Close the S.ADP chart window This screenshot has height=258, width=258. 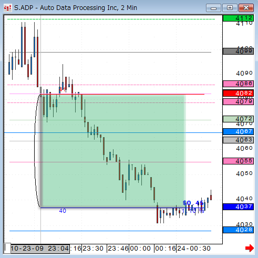246,8
